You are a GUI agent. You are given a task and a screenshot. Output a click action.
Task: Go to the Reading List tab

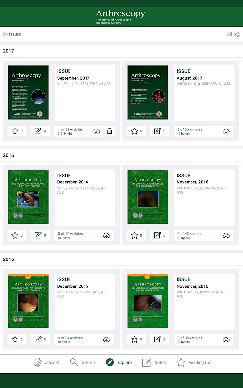(x=194, y=362)
